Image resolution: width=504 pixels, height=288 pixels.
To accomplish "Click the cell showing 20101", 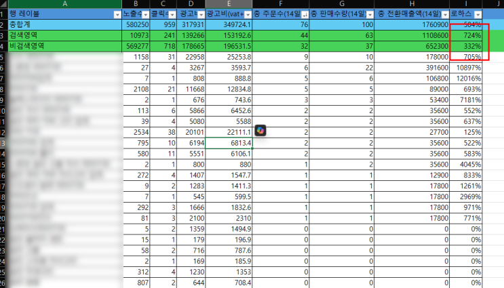I will click(x=191, y=132).
